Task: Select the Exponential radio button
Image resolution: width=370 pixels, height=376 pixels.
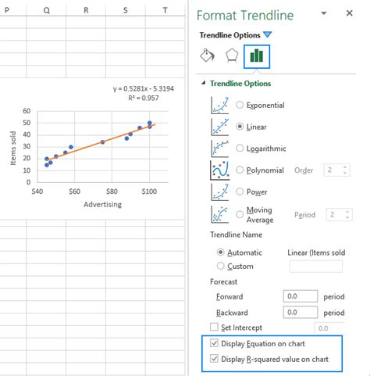Action: click(240, 105)
